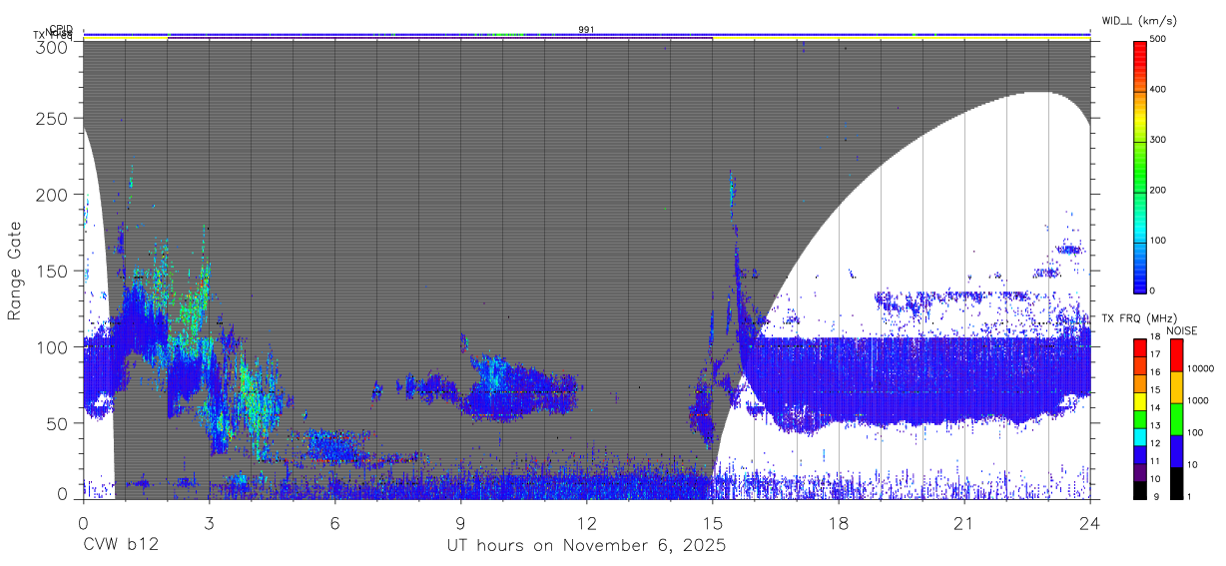The width and height of the screenshot is (1226, 566).
Task: Select the 12 tick on the UT hours axis
Action: [586, 522]
